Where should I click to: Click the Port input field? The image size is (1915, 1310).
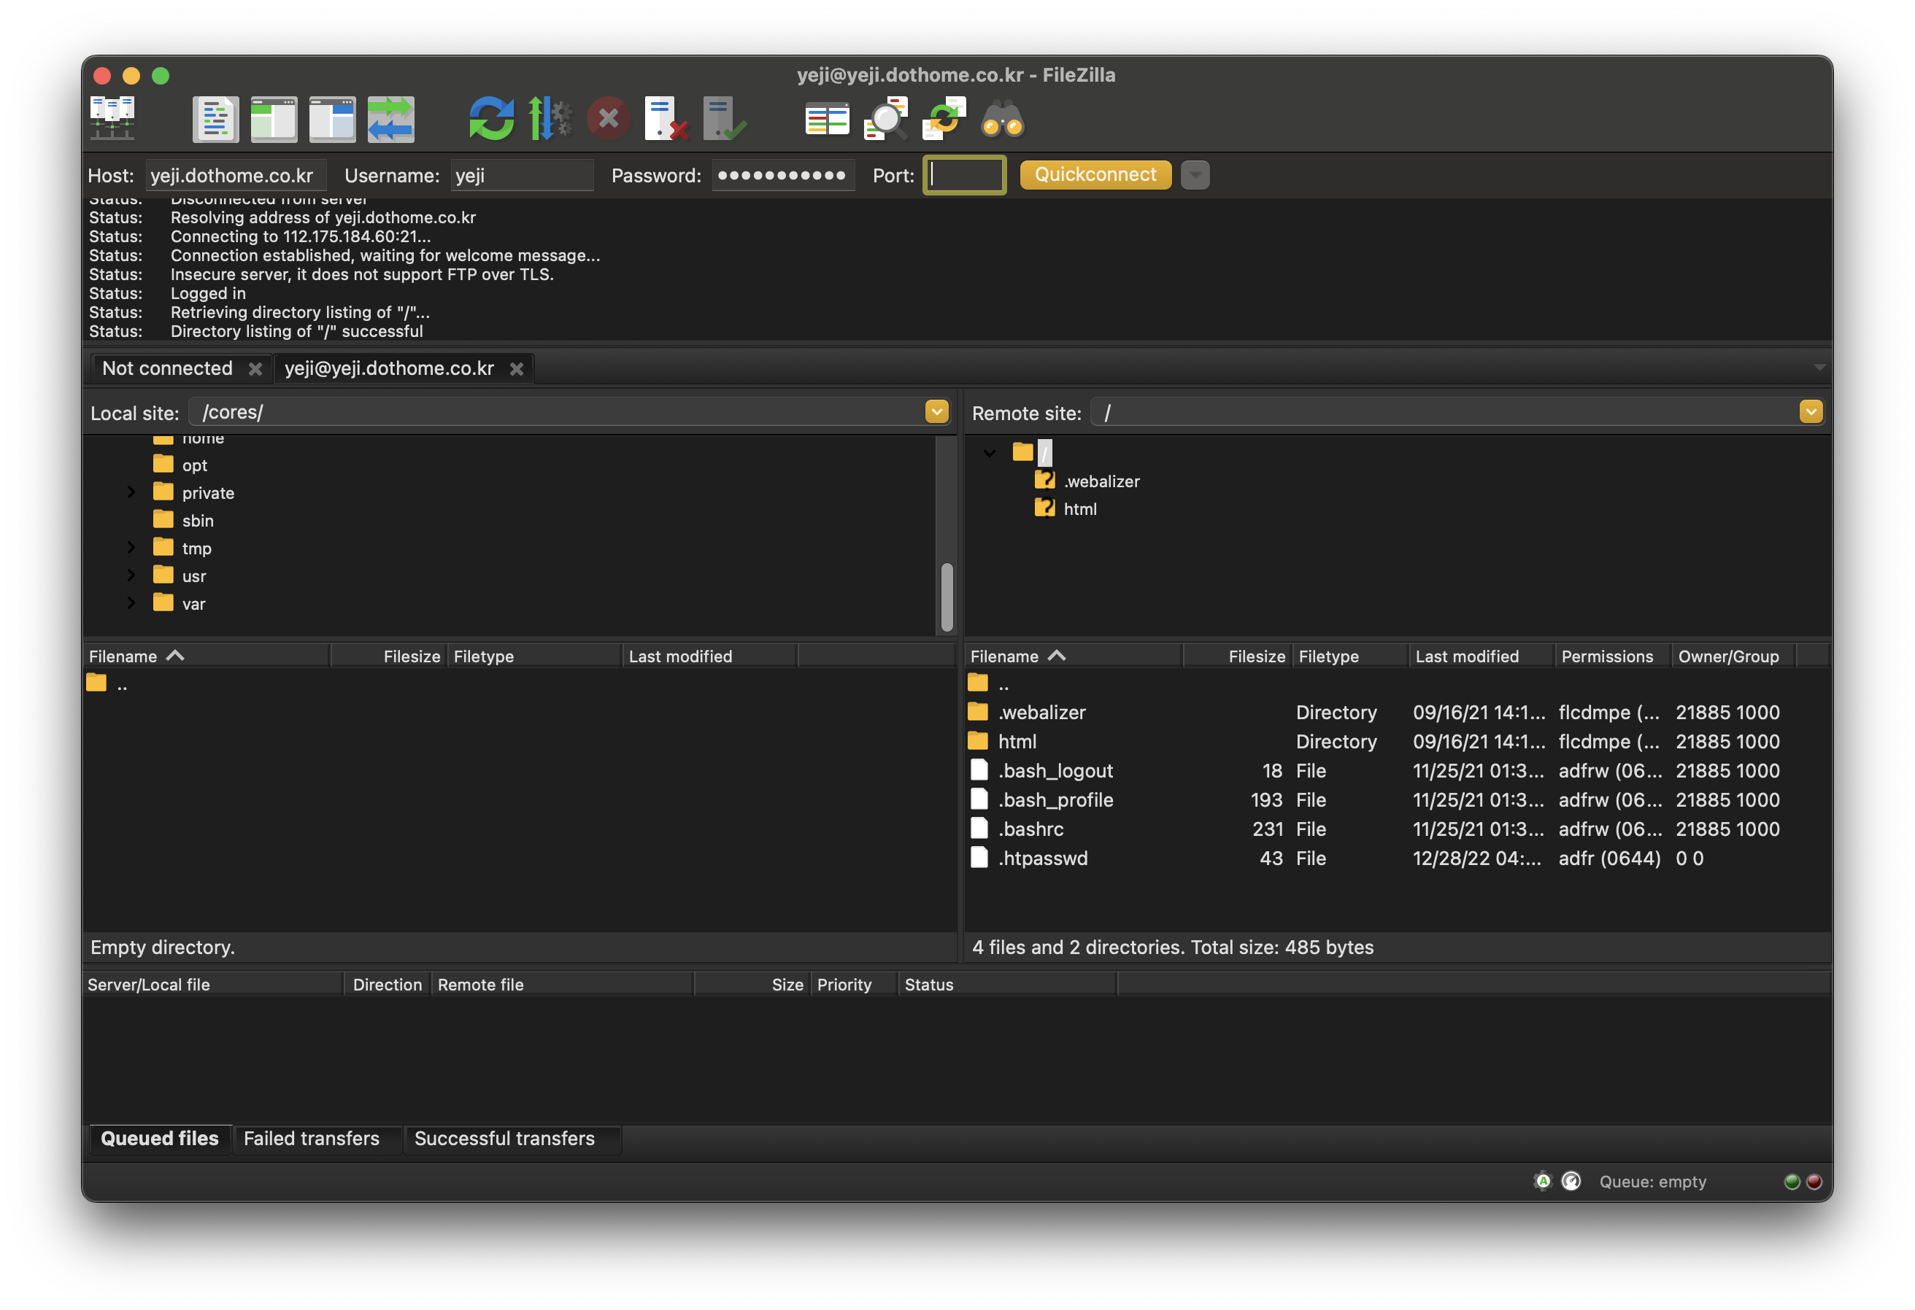(964, 174)
